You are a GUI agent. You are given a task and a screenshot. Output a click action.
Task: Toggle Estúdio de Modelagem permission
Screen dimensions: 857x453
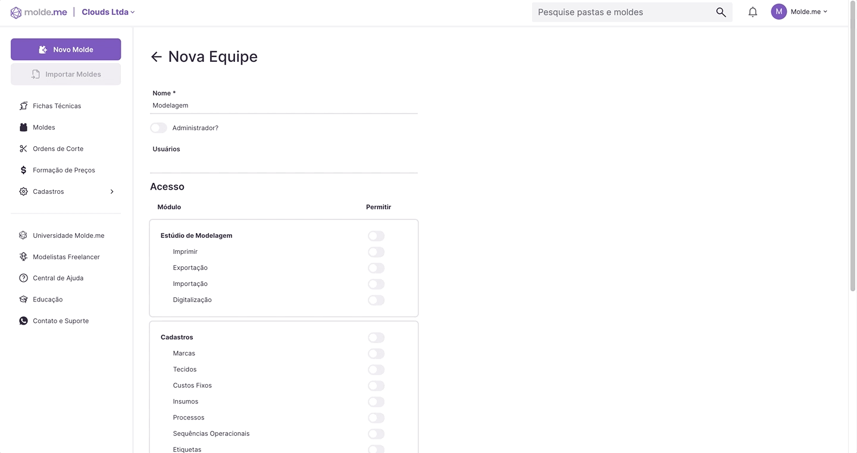(x=376, y=236)
